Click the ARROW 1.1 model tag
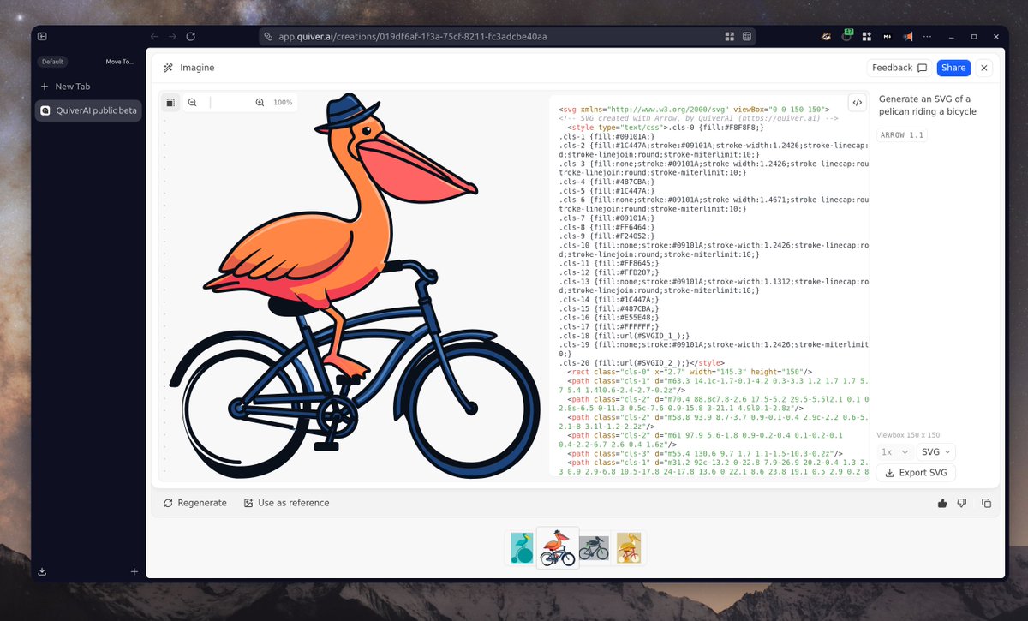Image resolution: width=1028 pixels, height=621 pixels. [902, 135]
